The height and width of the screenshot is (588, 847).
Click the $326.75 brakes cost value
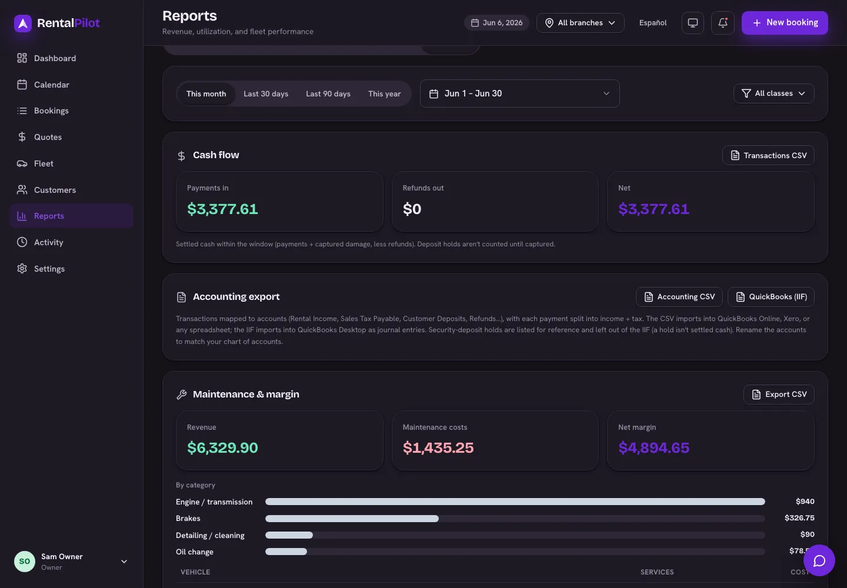tap(799, 518)
